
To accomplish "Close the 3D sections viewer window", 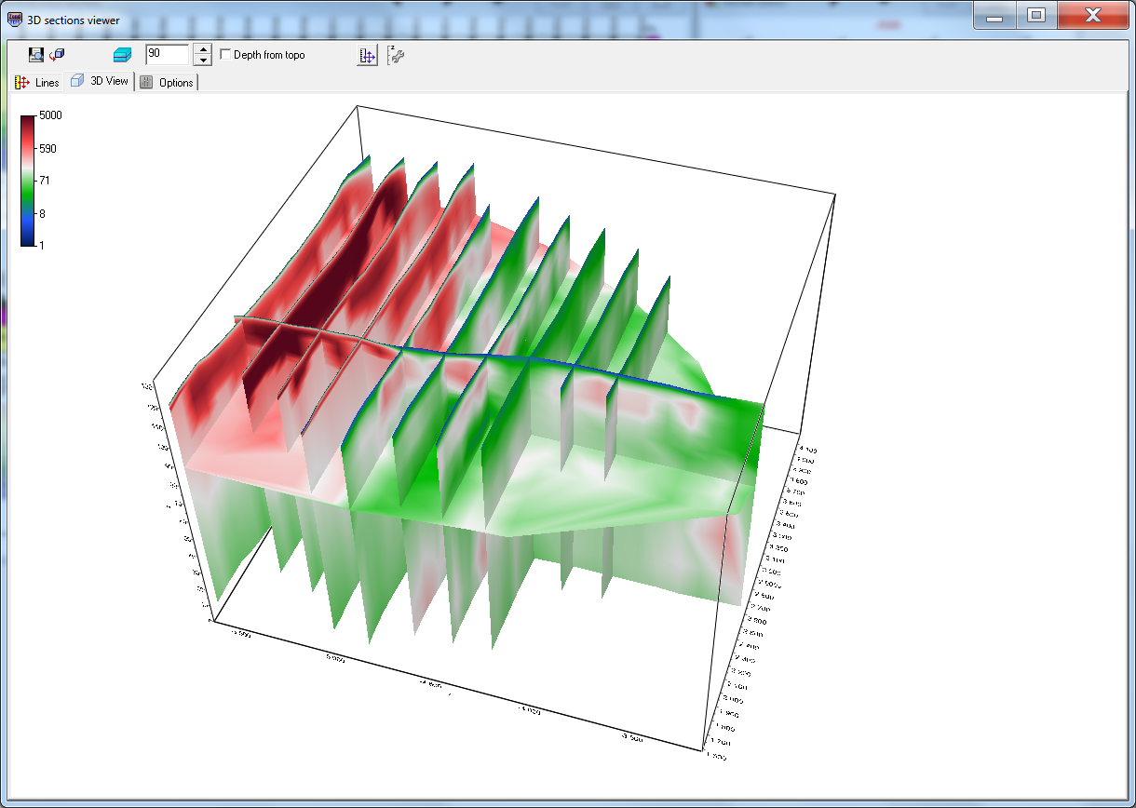I will (x=1092, y=15).
